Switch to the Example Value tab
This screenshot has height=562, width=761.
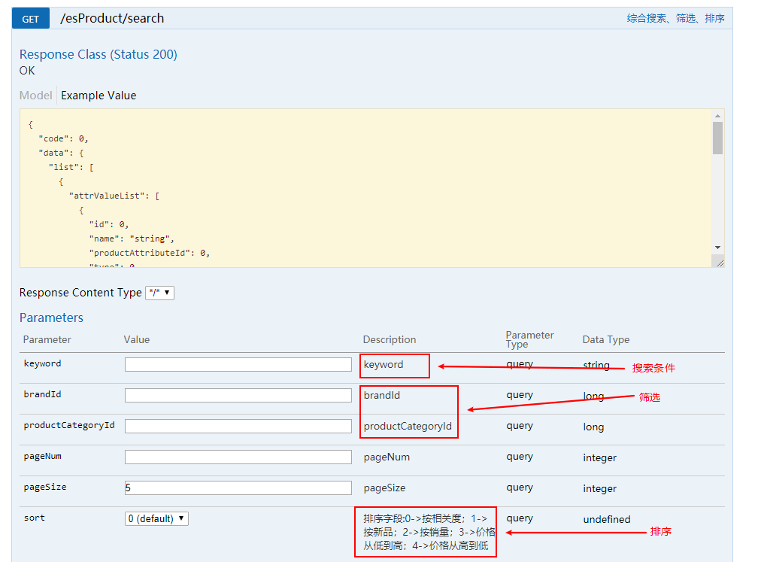(x=99, y=96)
